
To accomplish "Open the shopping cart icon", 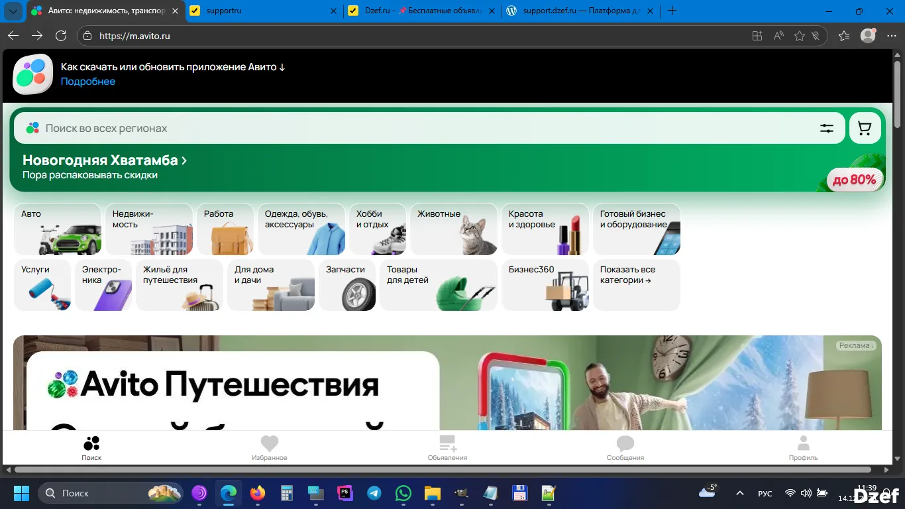I will point(864,127).
